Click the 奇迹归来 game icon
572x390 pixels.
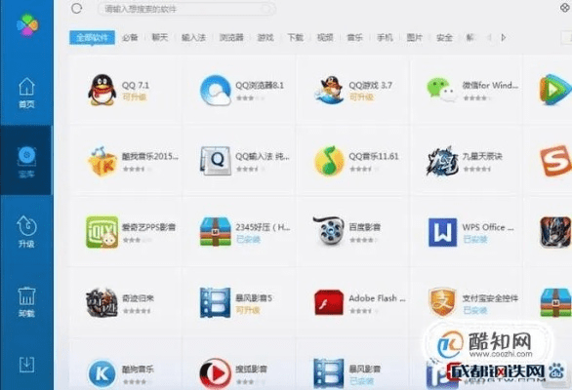pyautogui.click(x=102, y=303)
